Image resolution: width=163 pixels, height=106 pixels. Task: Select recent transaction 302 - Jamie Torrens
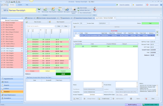pos(12,34)
